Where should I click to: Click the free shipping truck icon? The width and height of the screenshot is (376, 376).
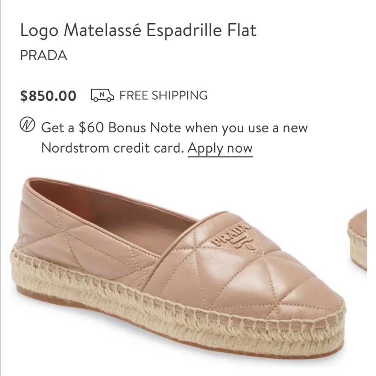102,96
